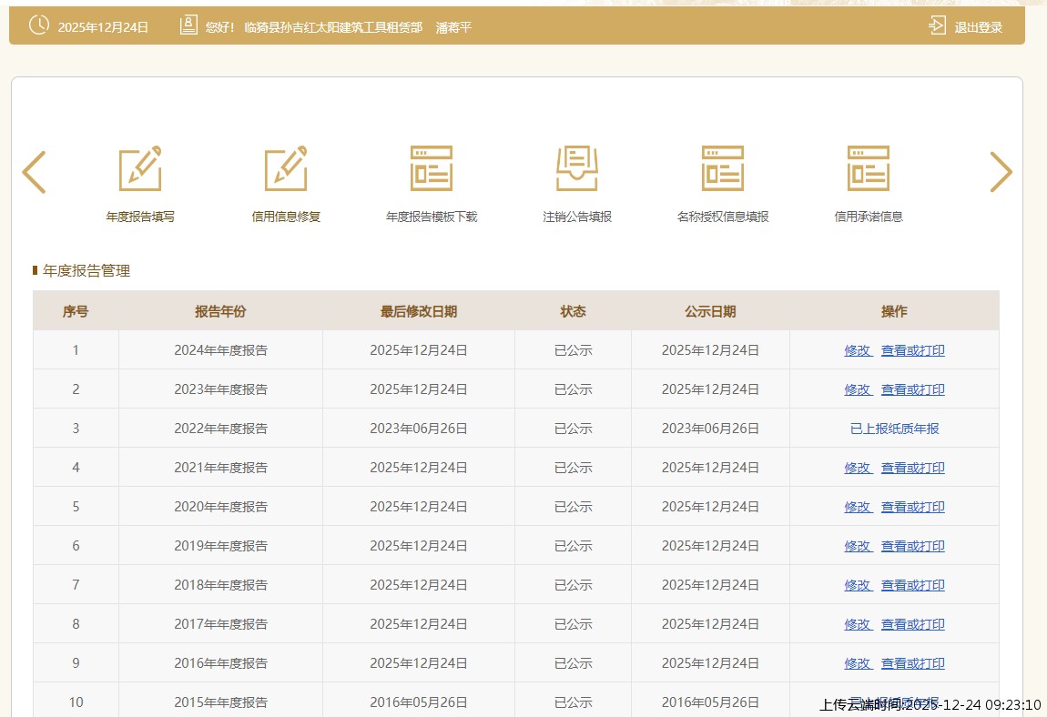
Task: Click the 报告年份 column header
Action: pyautogui.click(x=220, y=311)
